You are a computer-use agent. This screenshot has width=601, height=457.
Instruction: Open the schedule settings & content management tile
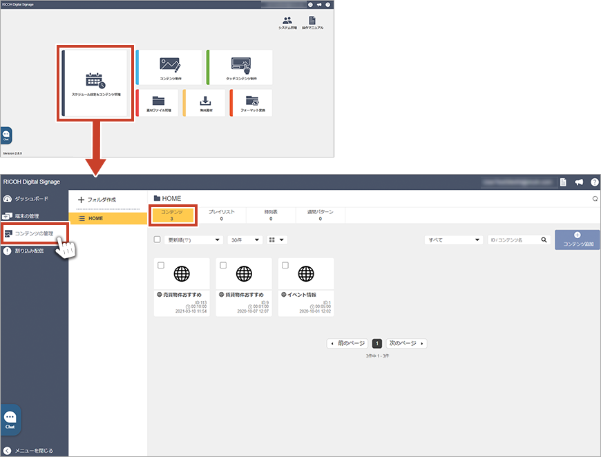(x=95, y=83)
